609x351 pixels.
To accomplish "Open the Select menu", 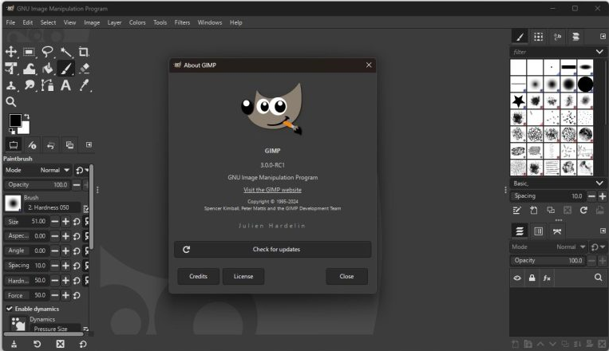I will click(48, 22).
